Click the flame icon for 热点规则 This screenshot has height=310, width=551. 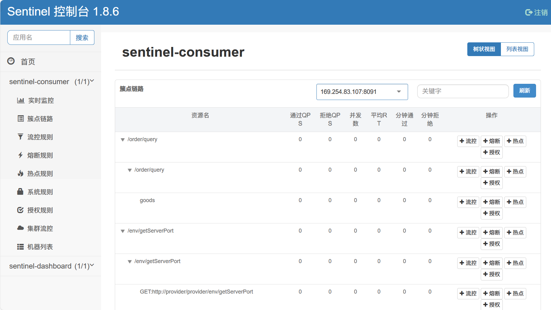point(20,173)
